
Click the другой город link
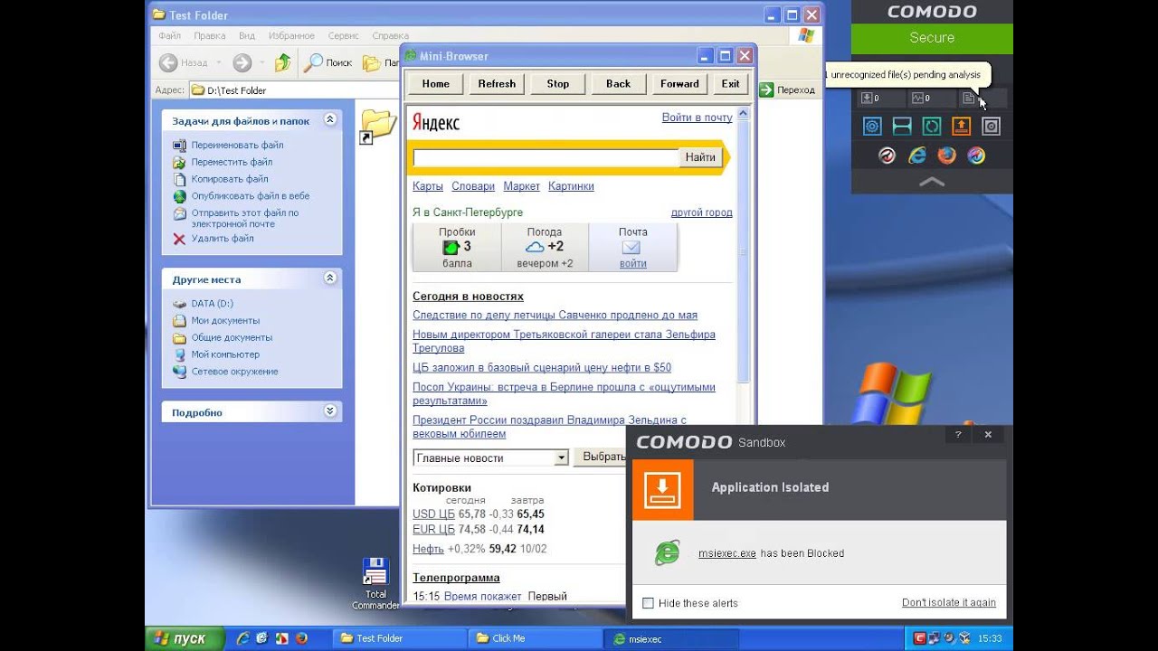click(702, 212)
